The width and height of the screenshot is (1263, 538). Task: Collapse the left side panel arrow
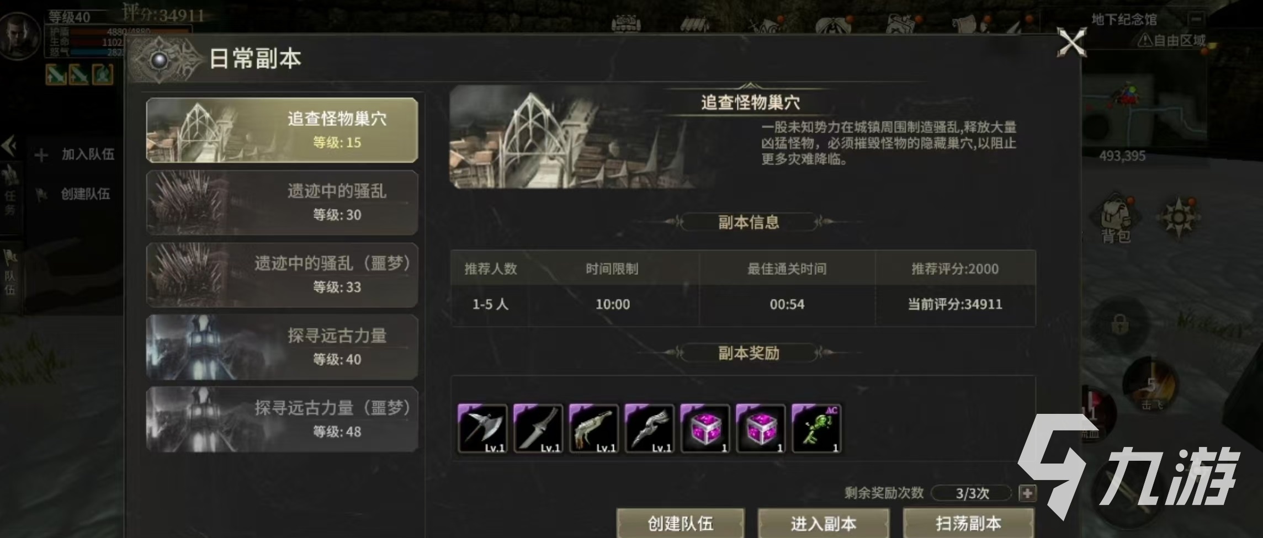pyautogui.click(x=8, y=146)
